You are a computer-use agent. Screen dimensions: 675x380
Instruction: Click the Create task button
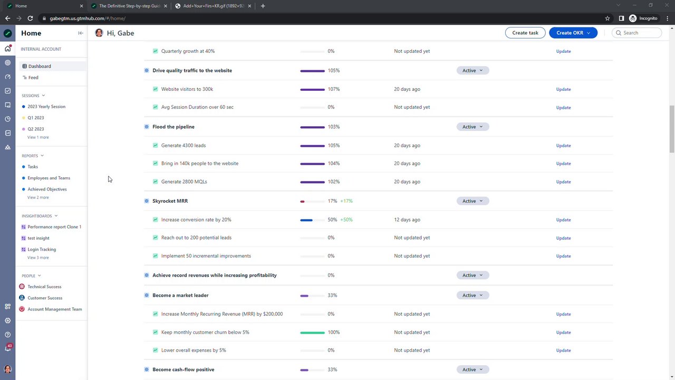click(525, 33)
